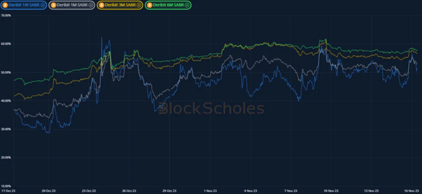The height and width of the screenshot is (194, 422).
Task: Click the 40.00% y-axis label
Action: (x=6, y=101)
